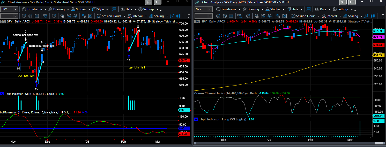Click the Studies flask icon in right window
The image size is (386, 147).
coord(267,9)
